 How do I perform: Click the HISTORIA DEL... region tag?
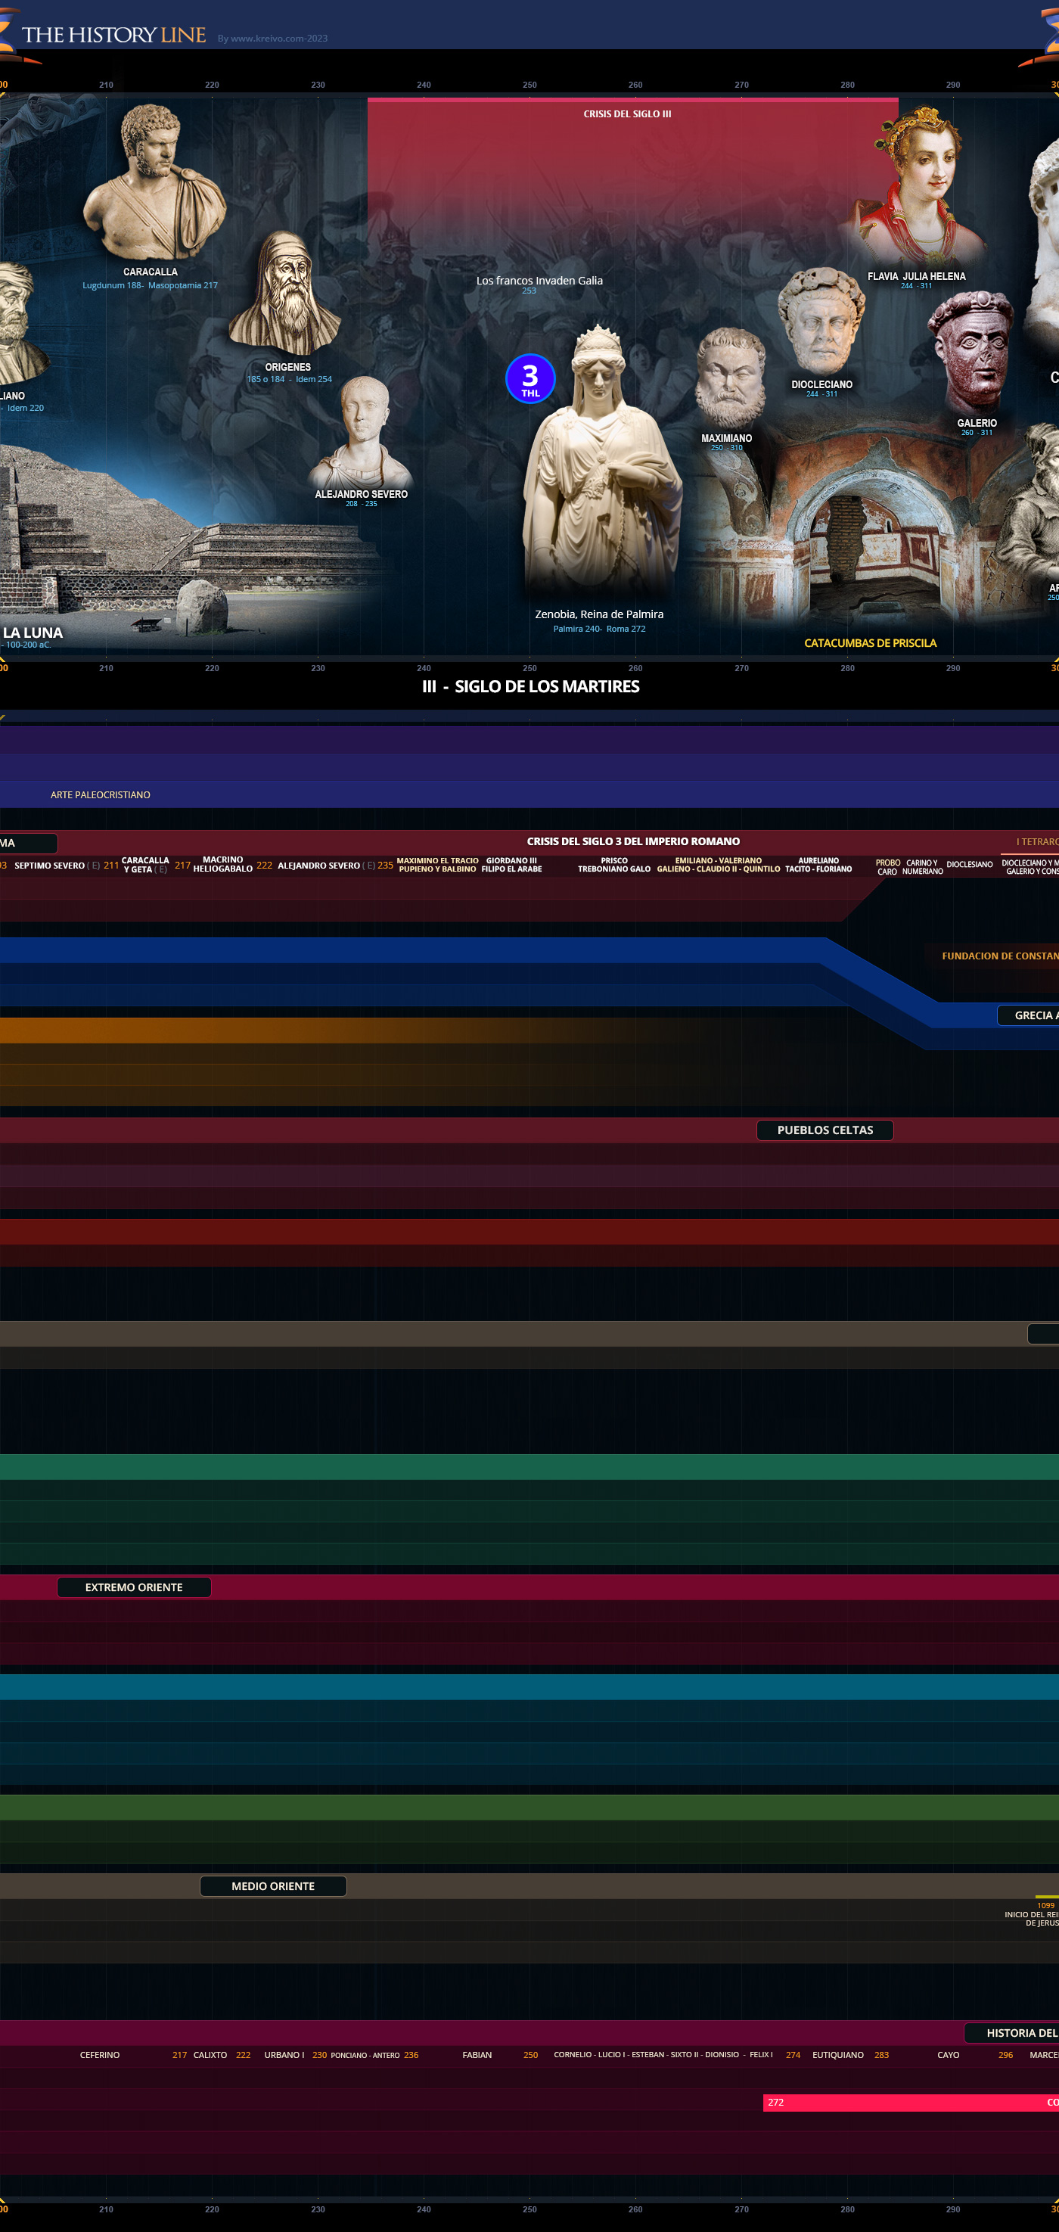1011,2033
